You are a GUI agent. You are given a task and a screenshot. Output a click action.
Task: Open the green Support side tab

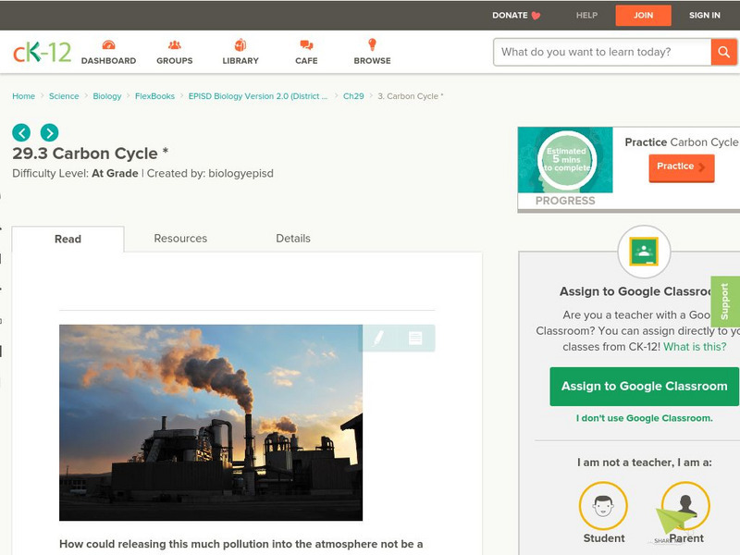[x=725, y=302]
